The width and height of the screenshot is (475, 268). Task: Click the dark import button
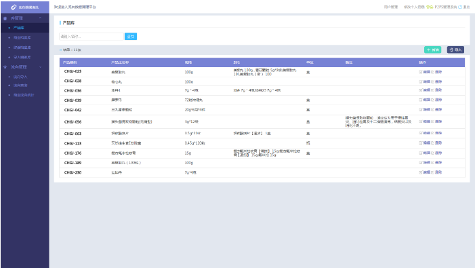coord(455,50)
